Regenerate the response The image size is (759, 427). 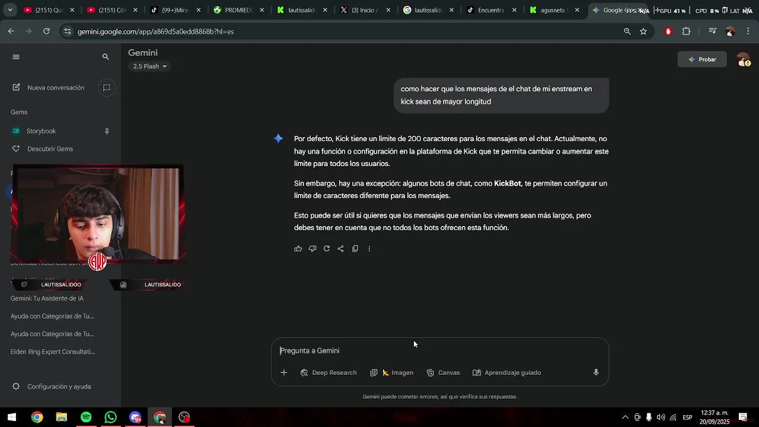point(327,248)
